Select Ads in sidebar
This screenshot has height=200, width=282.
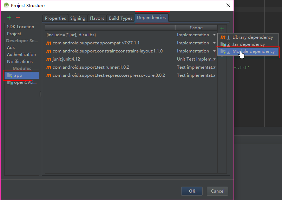[x=11, y=48]
